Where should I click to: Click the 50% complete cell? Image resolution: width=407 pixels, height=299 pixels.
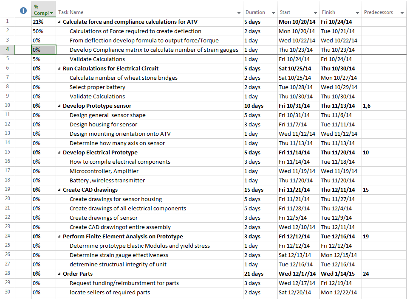click(x=44, y=31)
